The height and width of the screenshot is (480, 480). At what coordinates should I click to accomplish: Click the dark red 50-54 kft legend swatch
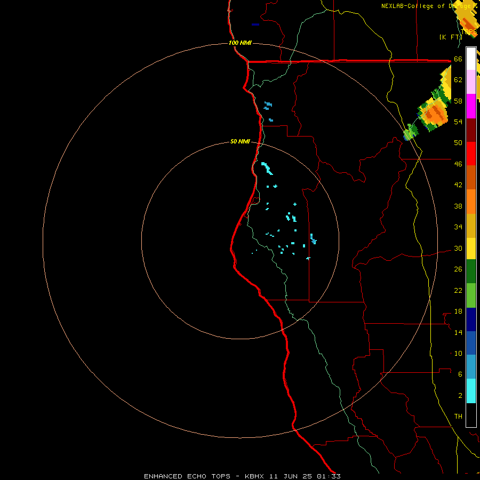click(471, 130)
